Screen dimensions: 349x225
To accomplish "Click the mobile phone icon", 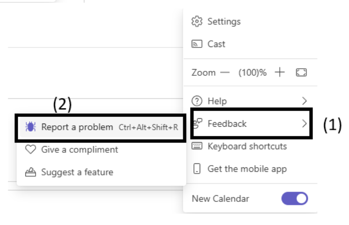I will tap(198, 169).
